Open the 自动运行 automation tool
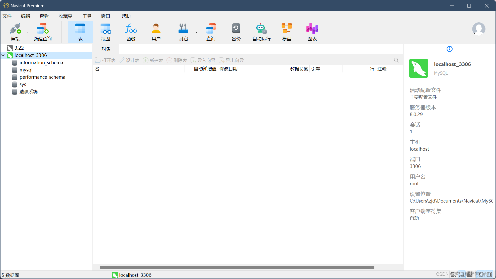This screenshot has width=496, height=279. (261, 32)
